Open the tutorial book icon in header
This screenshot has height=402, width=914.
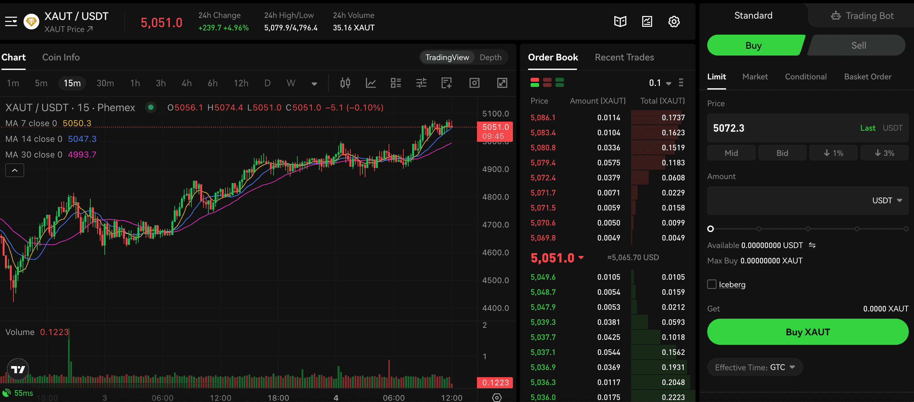[620, 22]
